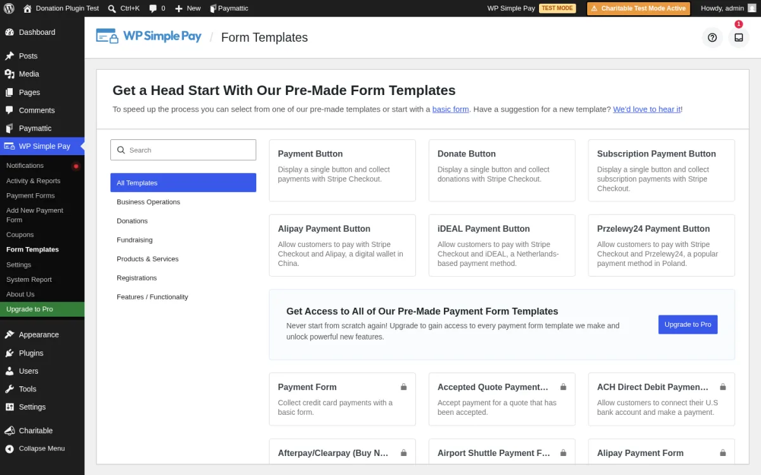Select Add New Payment Form

[x=42, y=215]
